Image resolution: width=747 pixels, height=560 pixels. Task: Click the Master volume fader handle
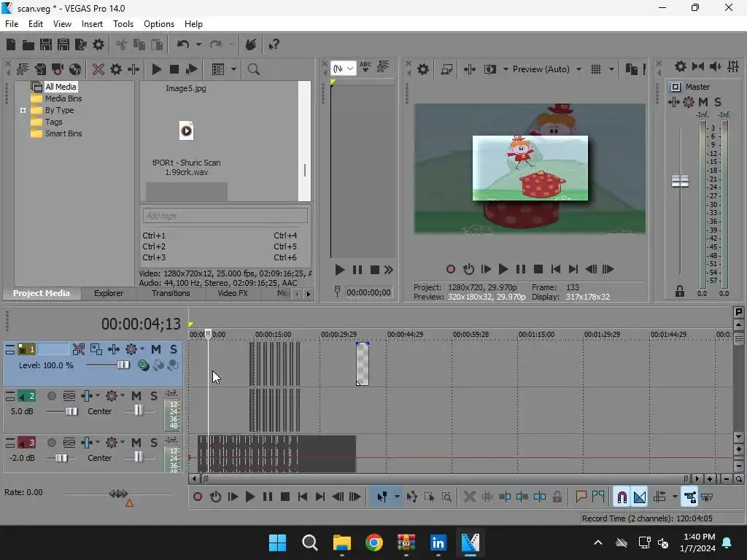point(680,181)
